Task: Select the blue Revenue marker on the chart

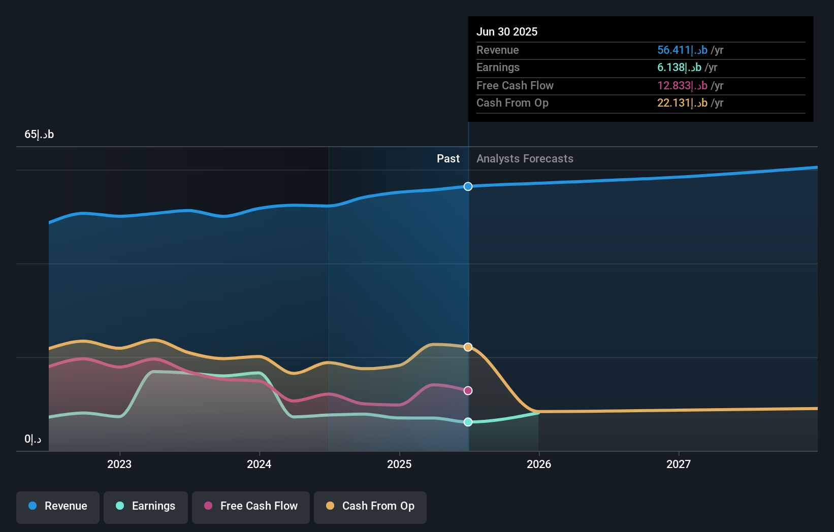Action: pos(468,186)
